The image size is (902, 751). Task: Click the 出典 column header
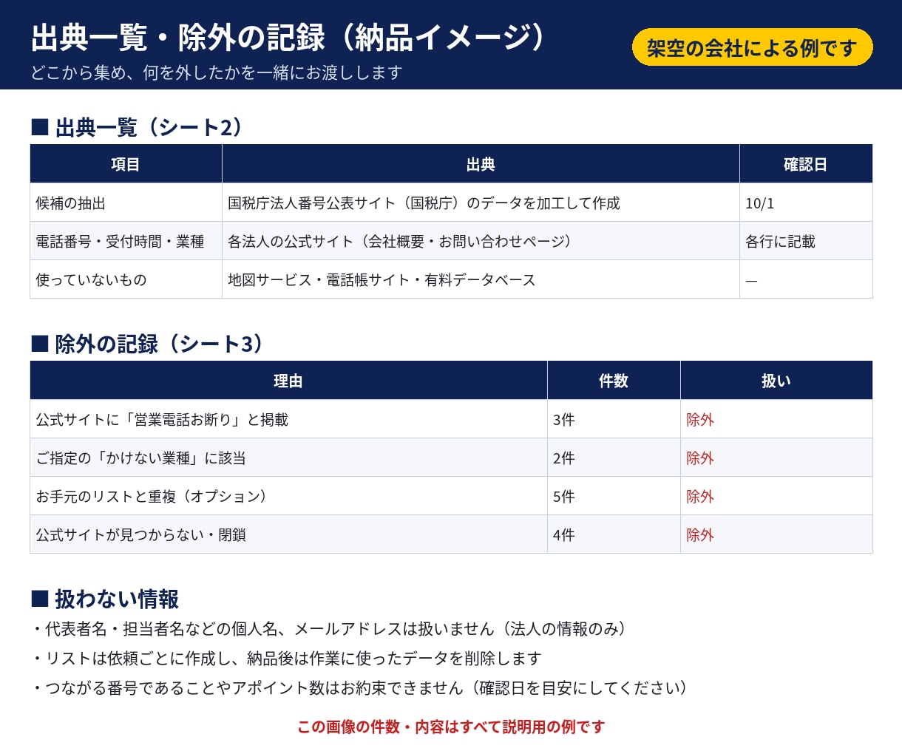pos(481,164)
